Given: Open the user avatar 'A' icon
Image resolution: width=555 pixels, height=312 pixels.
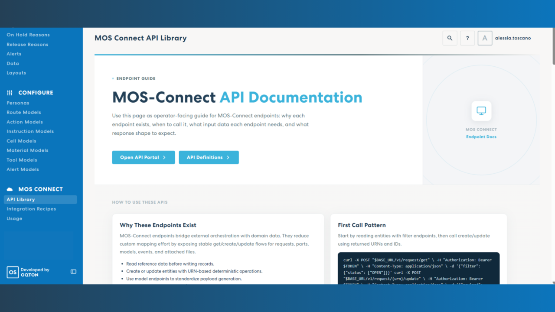Looking at the screenshot, I should pos(485,38).
